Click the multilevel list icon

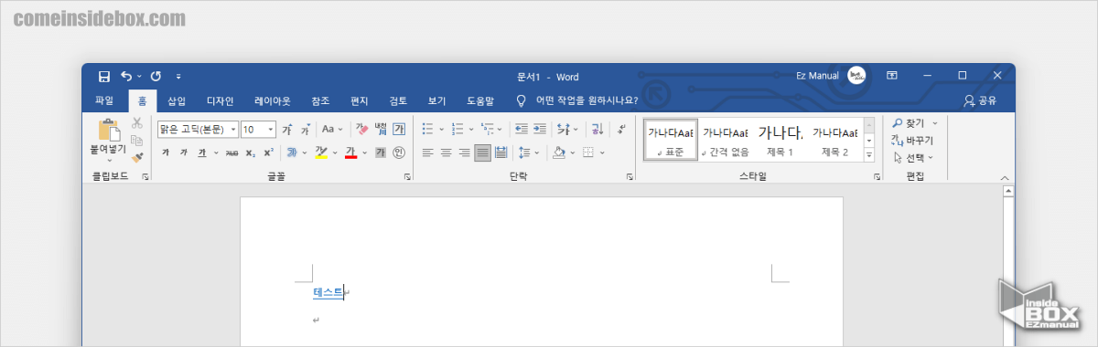point(487,129)
